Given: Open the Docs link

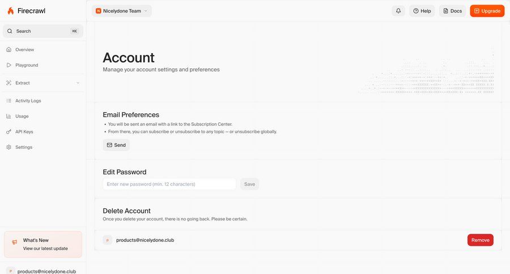Looking at the screenshot, I should pyautogui.click(x=452, y=11).
